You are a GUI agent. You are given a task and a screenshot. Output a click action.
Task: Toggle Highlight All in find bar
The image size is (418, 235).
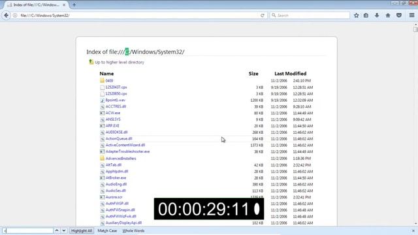[82, 230]
